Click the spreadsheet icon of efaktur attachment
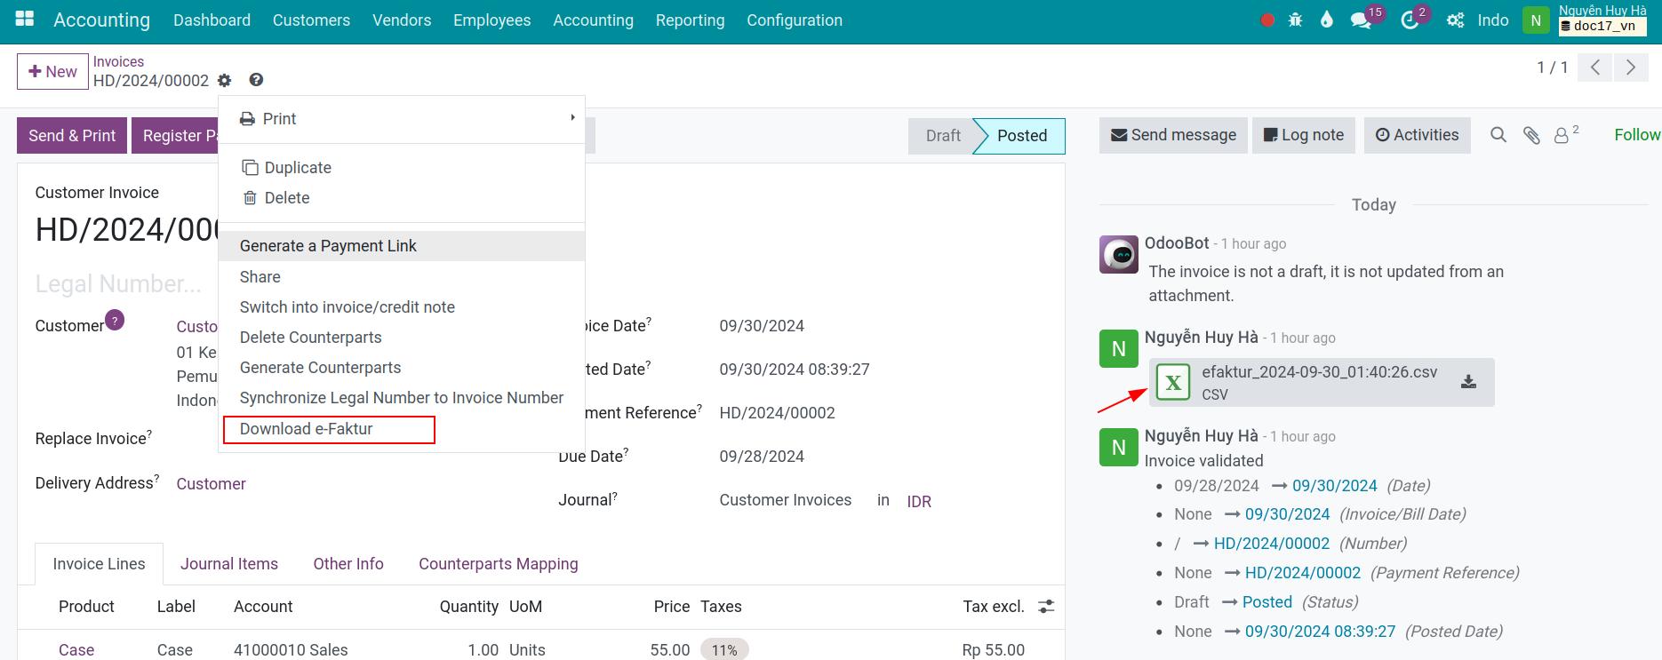Viewport: 1662px width, 660px height. [x=1173, y=383]
